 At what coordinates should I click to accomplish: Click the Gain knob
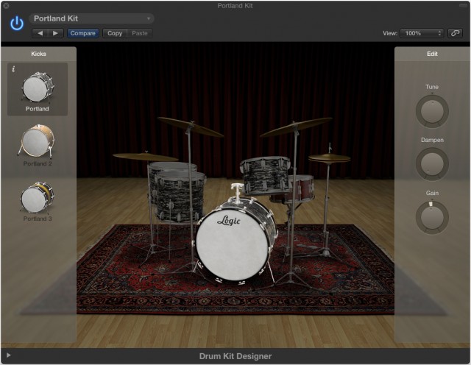pyautogui.click(x=432, y=217)
